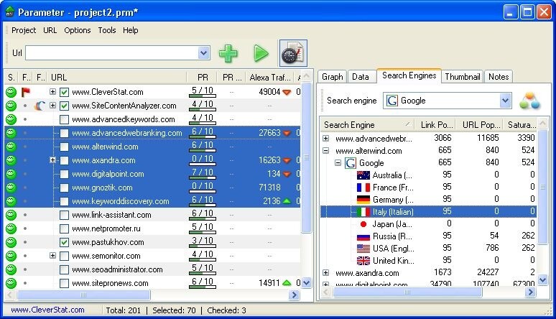
Task: Click the red flag icon on CleverStat row
Action: tap(26, 92)
